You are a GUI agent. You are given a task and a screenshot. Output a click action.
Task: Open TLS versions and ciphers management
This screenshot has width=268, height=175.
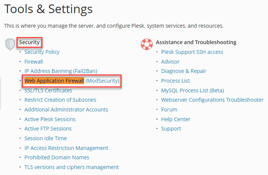(72, 167)
